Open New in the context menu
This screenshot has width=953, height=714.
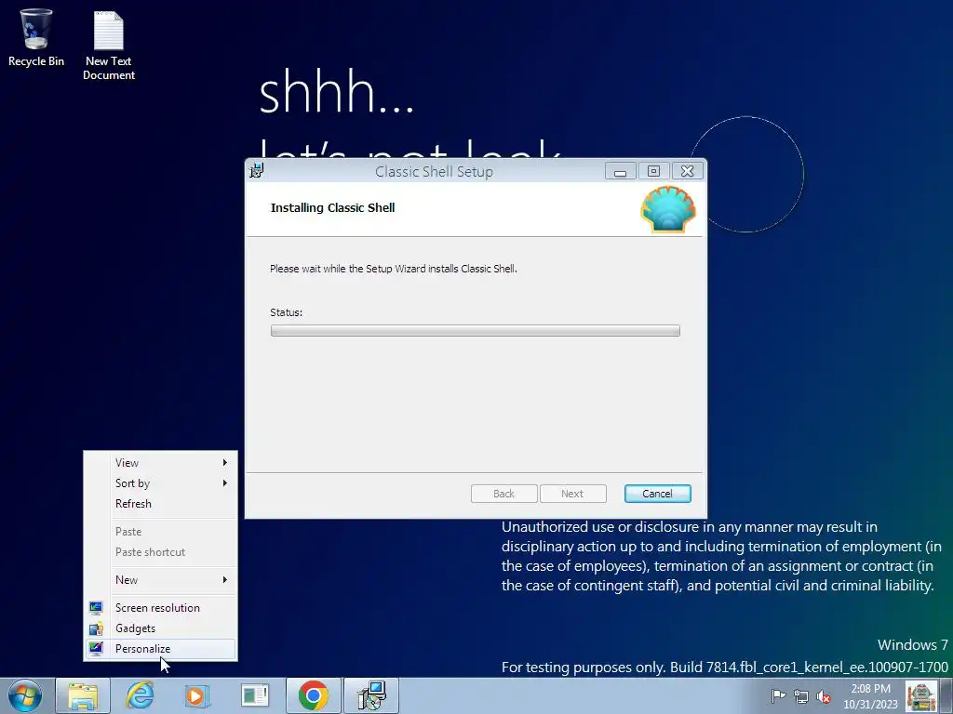(160, 580)
